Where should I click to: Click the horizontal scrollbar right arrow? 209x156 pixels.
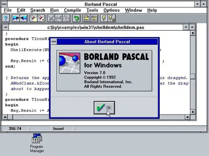click(x=187, y=117)
